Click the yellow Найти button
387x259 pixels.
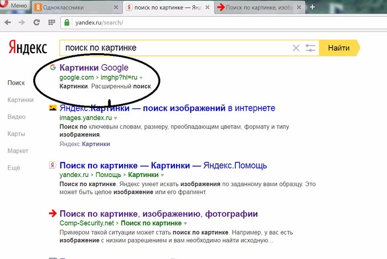[339, 48]
